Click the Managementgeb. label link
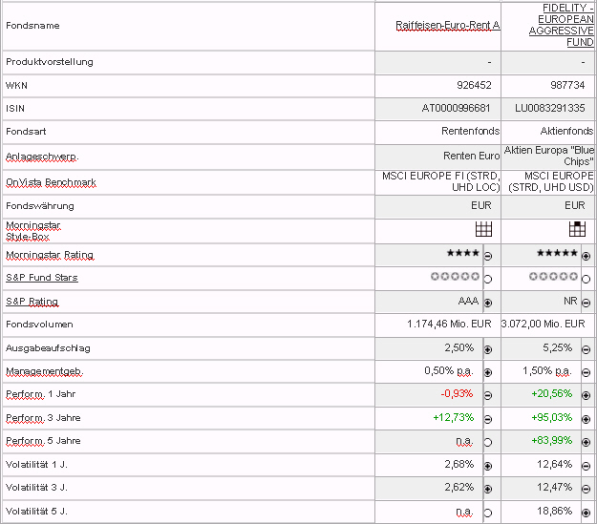The width and height of the screenshot is (597, 524). 44,371
